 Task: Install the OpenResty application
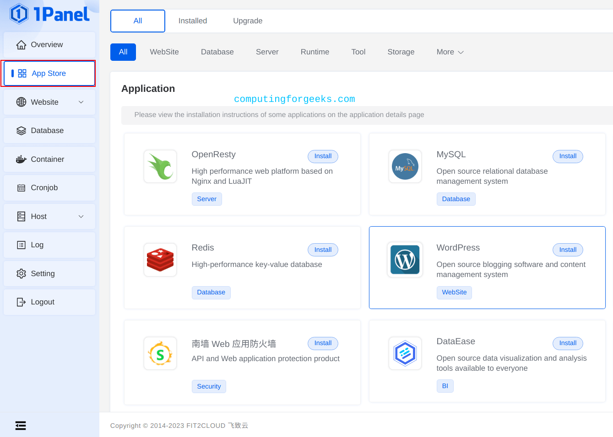tap(323, 156)
